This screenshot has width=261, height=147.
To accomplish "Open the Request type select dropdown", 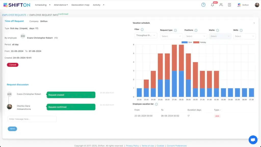I will (x=172, y=36).
